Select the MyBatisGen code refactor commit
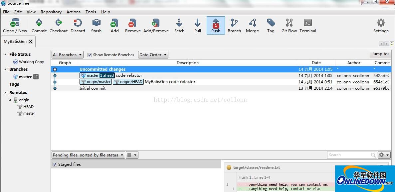 pos(221,82)
